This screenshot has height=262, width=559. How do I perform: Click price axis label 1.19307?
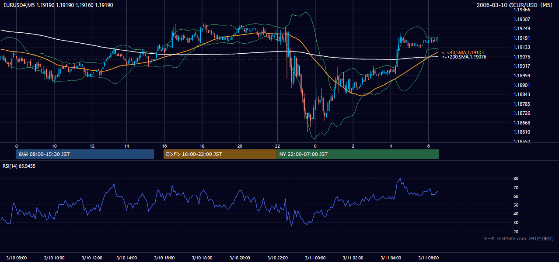coord(522,19)
